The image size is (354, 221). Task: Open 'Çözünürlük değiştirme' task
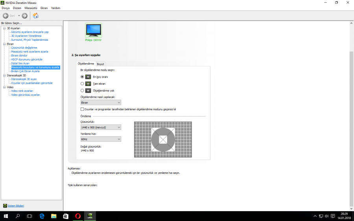24,48
